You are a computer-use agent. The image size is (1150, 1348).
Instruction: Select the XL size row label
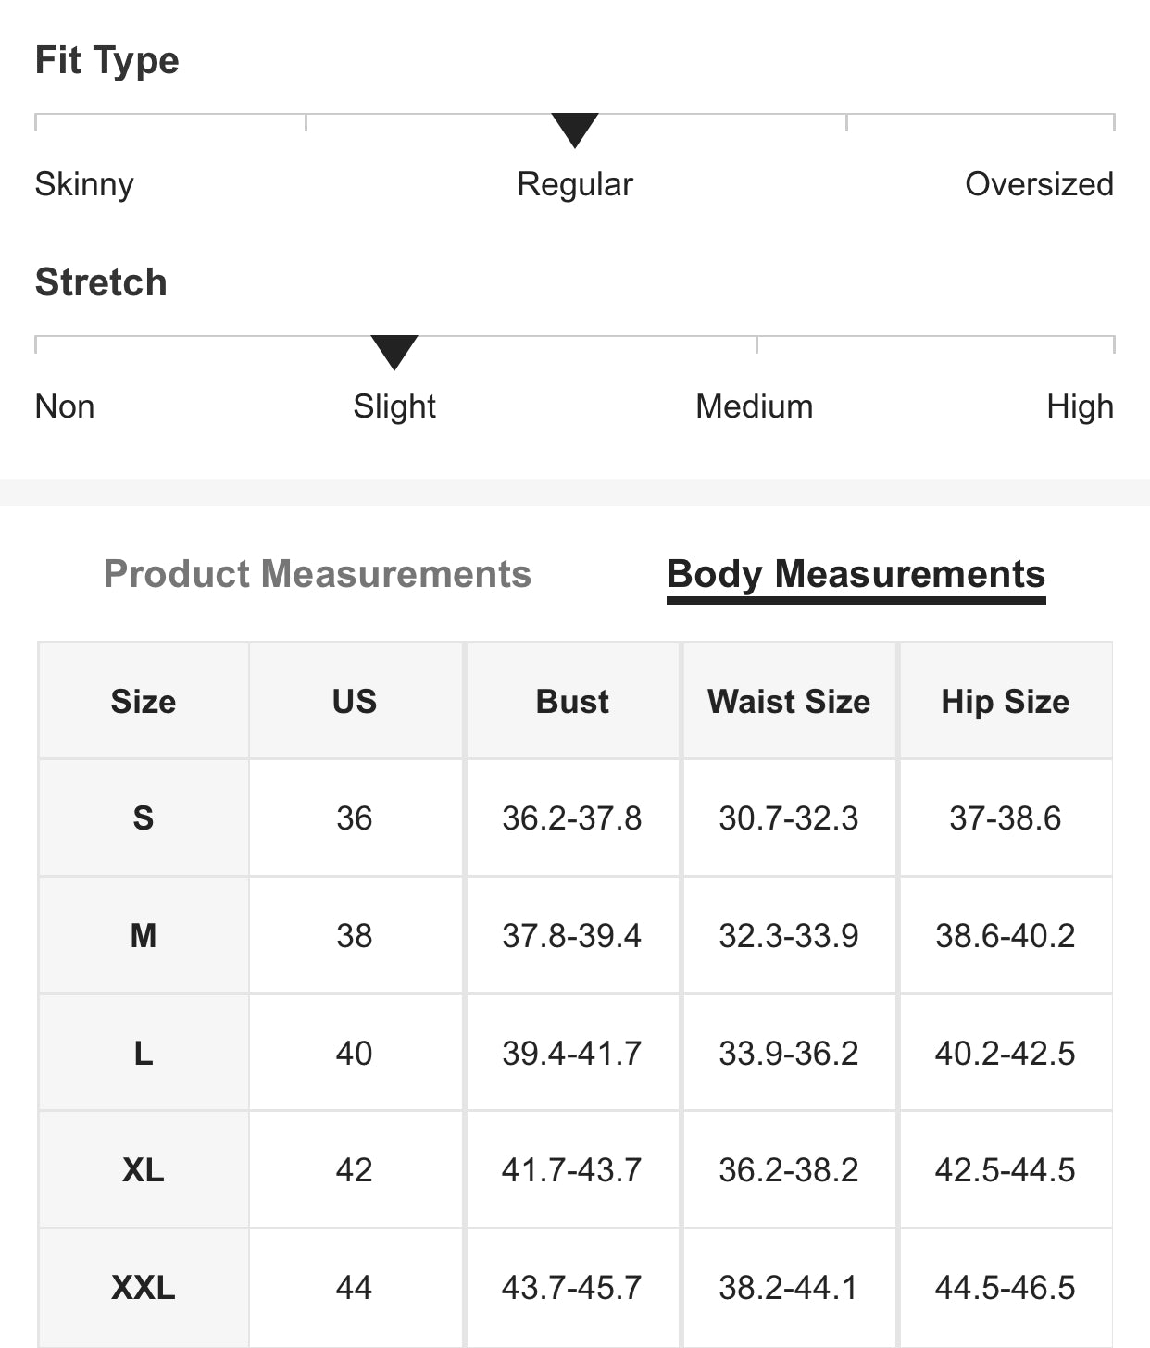pyautogui.click(x=144, y=1170)
